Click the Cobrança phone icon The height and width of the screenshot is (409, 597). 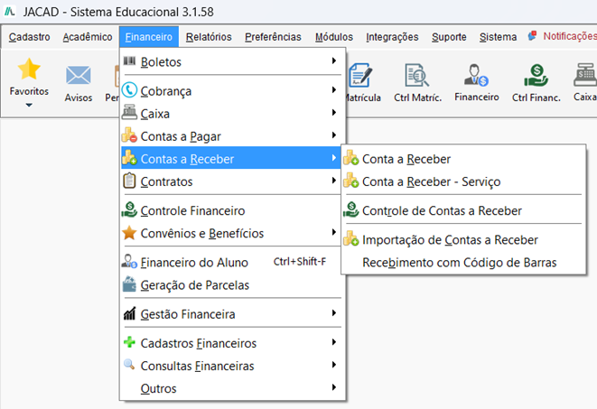pos(129,90)
